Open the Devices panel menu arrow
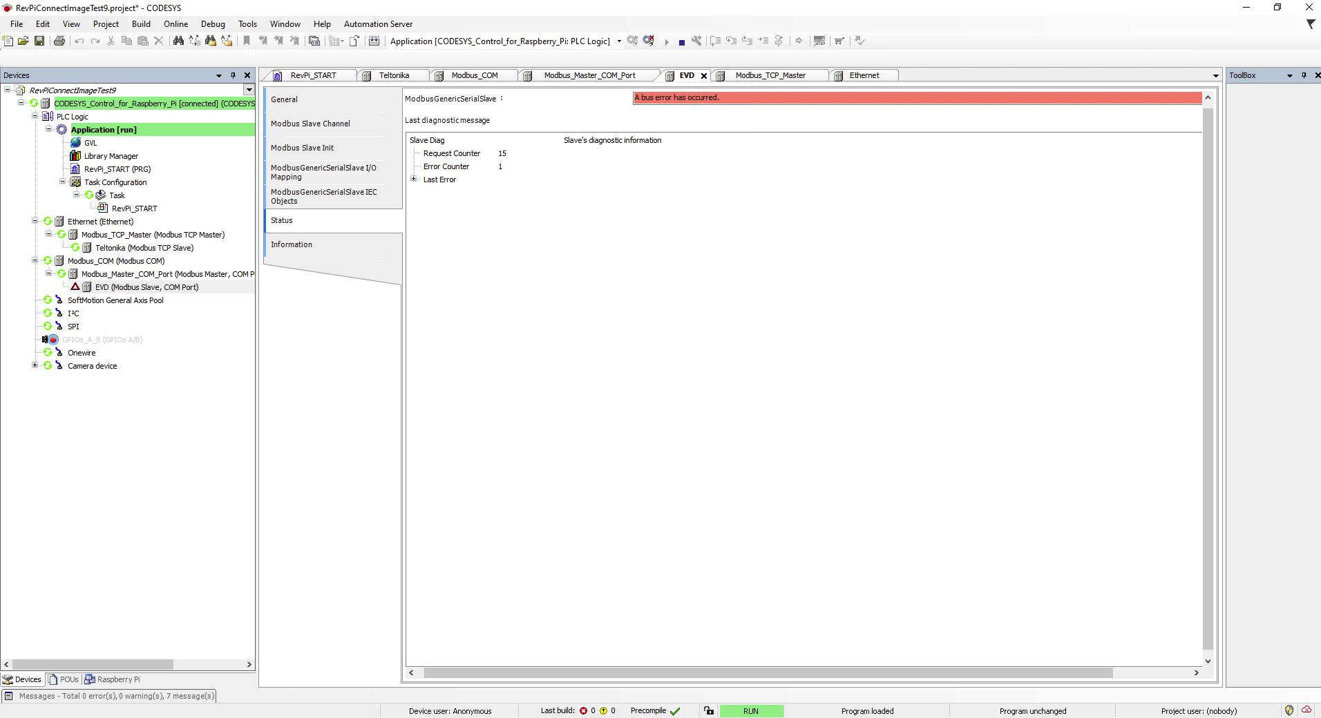The width and height of the screenshot is (1321, 718). (x=219, y=75)
